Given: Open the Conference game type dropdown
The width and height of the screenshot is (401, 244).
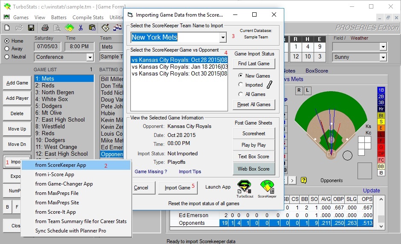Looking at the screenshot, I should click(x=90, y=57).
